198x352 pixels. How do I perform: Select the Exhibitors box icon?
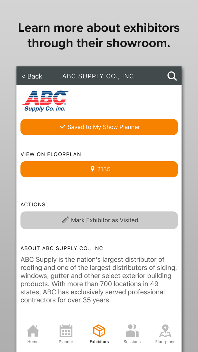tap(99, 330)
